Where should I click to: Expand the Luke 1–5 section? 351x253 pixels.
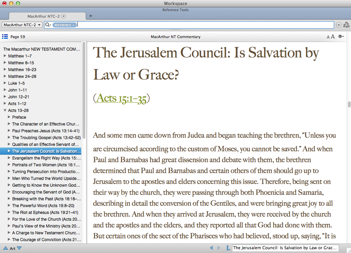pyautogui.click(x=5, y=83)
